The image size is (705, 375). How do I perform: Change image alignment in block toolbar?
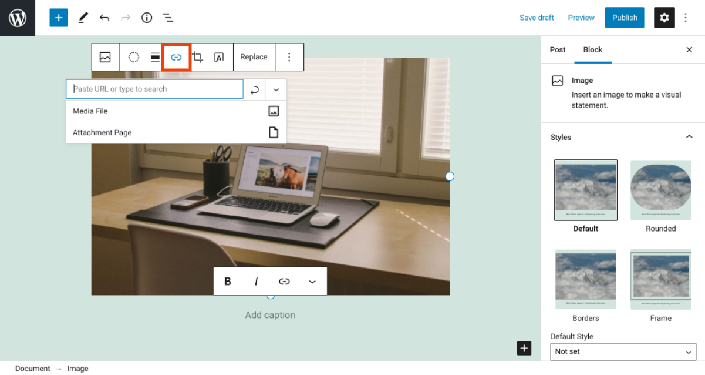[155, 57]
